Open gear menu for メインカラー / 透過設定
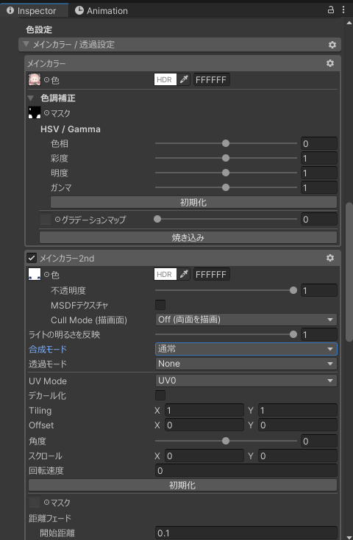Image resolution: width=353 pixels, height=540 pixels. coord(332,45)
